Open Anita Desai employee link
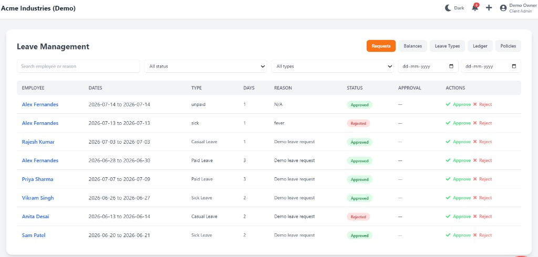 (x=36, y=217)
